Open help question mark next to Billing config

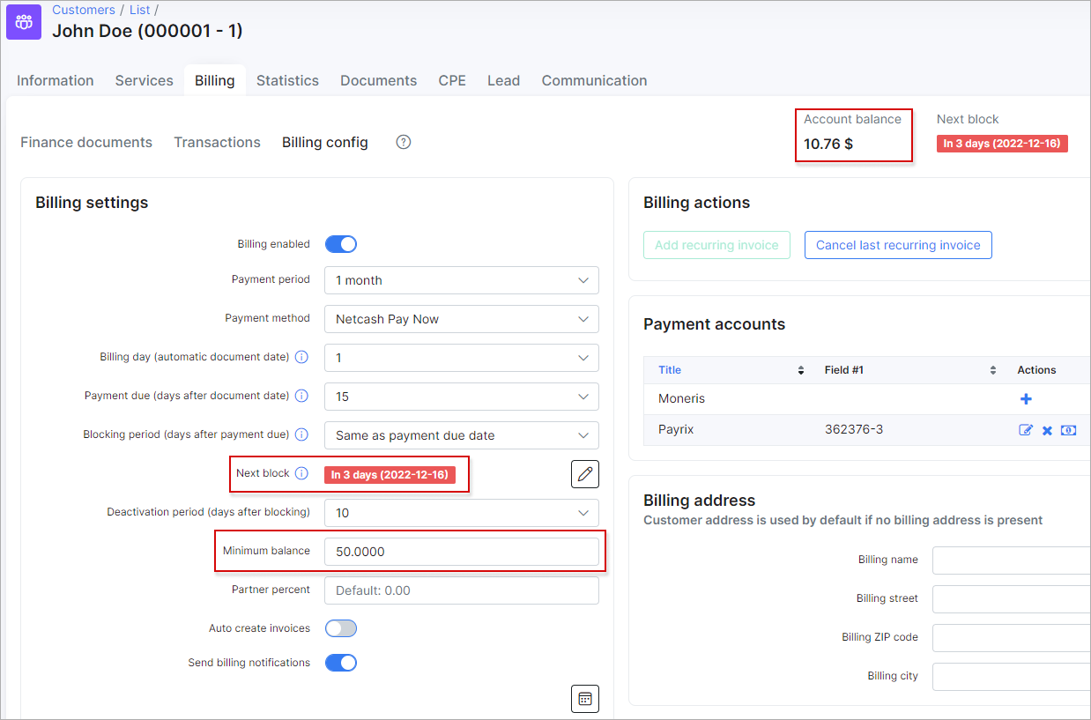coord(404,142)
